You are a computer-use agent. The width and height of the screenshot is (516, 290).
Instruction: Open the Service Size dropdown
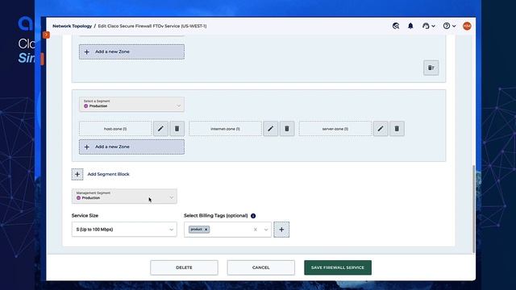[124, 230]
